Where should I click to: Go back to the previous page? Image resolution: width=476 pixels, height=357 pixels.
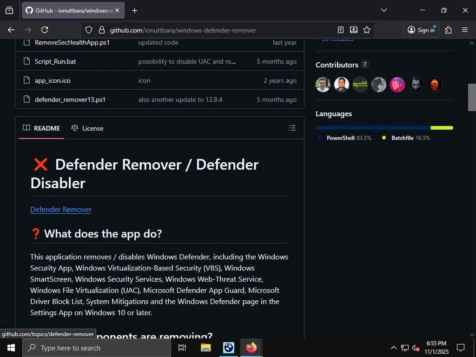pos(11,30)
